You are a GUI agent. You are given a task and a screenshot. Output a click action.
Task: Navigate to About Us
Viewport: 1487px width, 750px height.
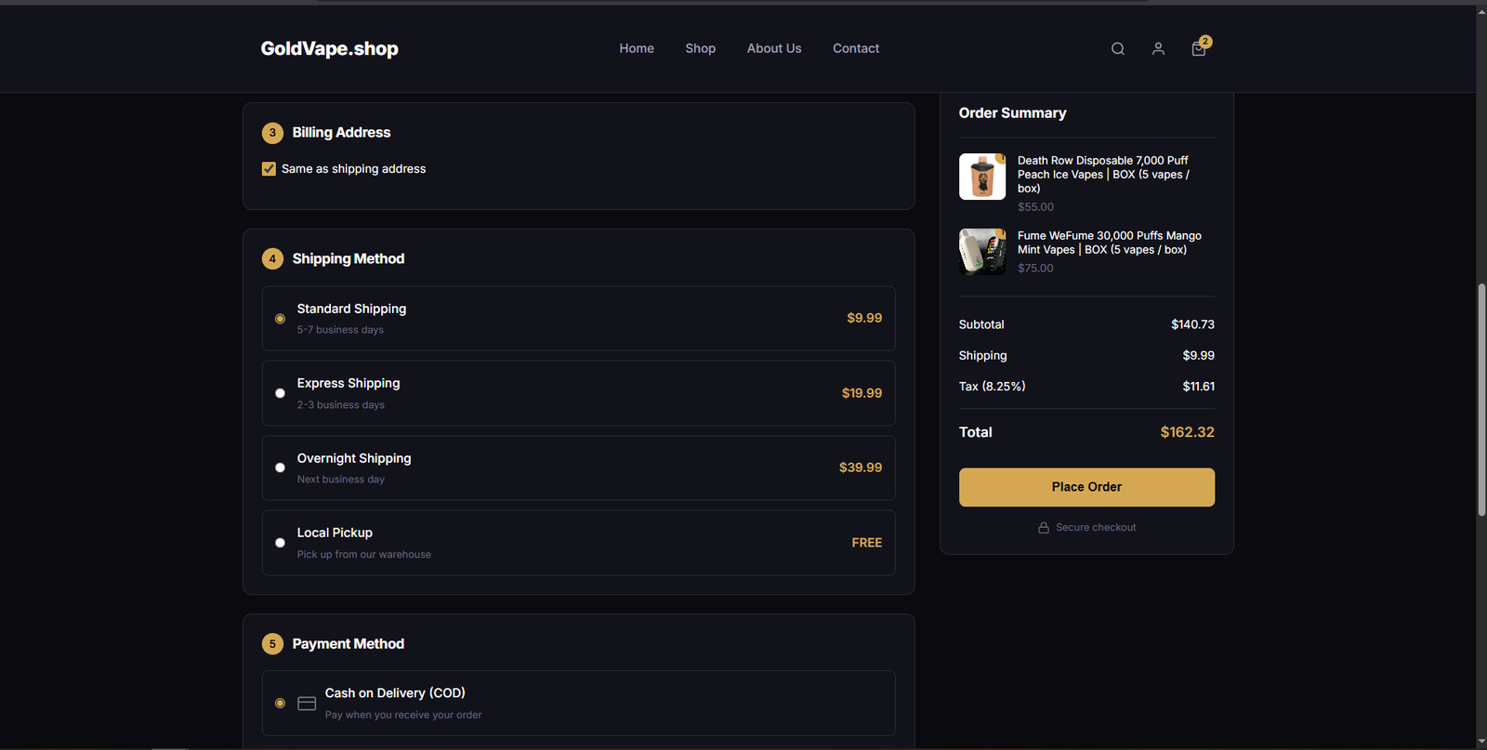(x=773, y=48)
